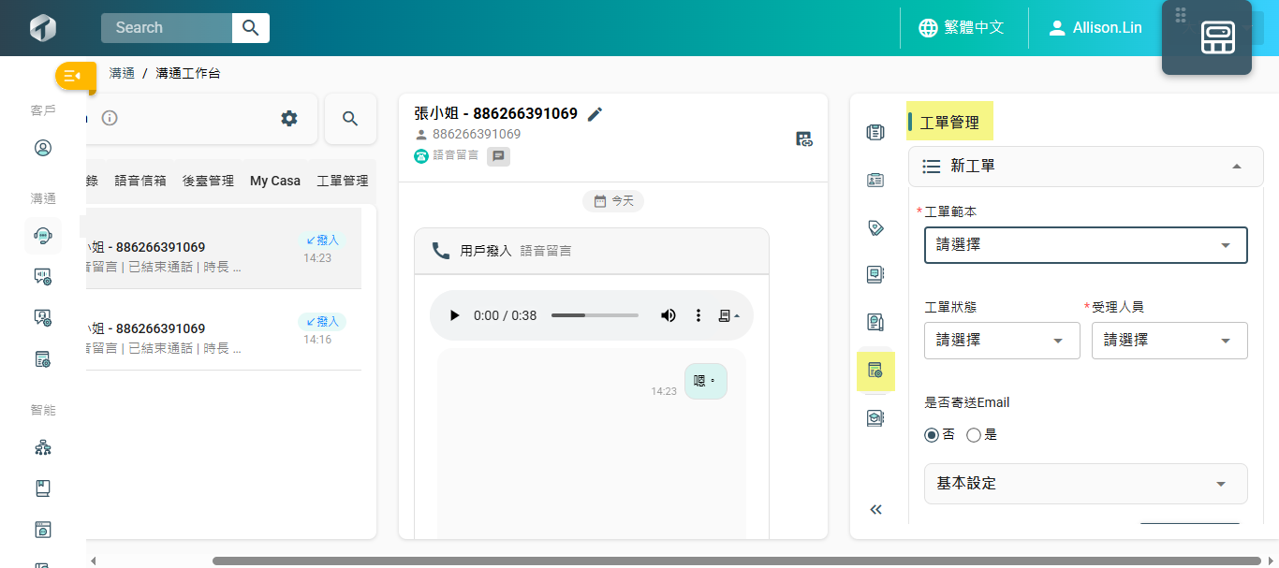Click the magnifier search button in the list panel
Screen dimensions: 1279x568
(350, 119)
